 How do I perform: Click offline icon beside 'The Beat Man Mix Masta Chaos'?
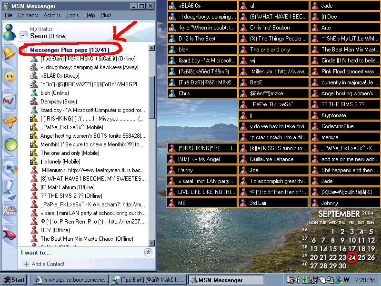click(34, 239)
